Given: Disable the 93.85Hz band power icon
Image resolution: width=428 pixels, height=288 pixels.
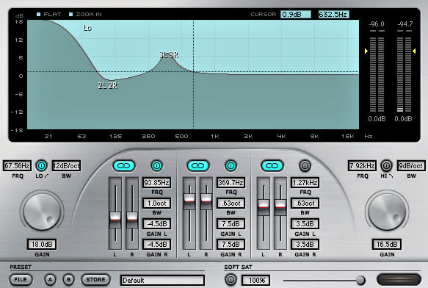Looking at the screenshot, I should pos(156,165).
